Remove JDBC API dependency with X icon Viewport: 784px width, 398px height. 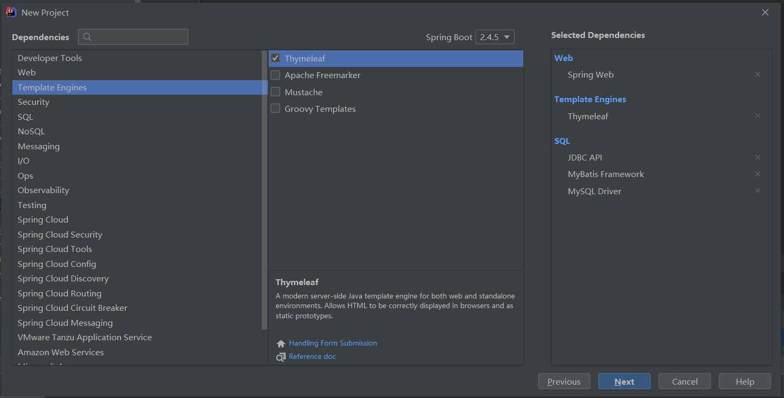(x=758, y=157)
